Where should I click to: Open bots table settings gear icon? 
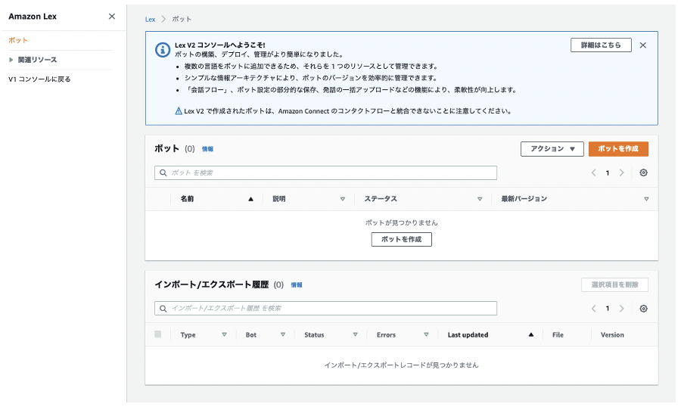(643, 173)
